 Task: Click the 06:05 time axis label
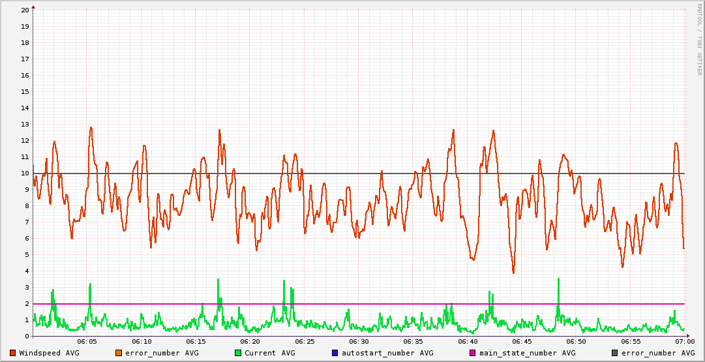click(87, 342)
